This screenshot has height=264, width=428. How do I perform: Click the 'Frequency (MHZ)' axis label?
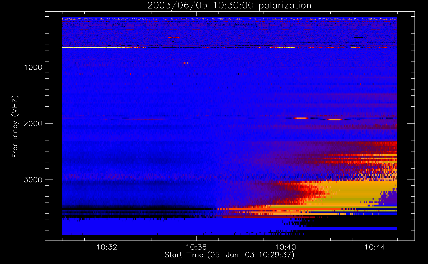coord(15,127)
